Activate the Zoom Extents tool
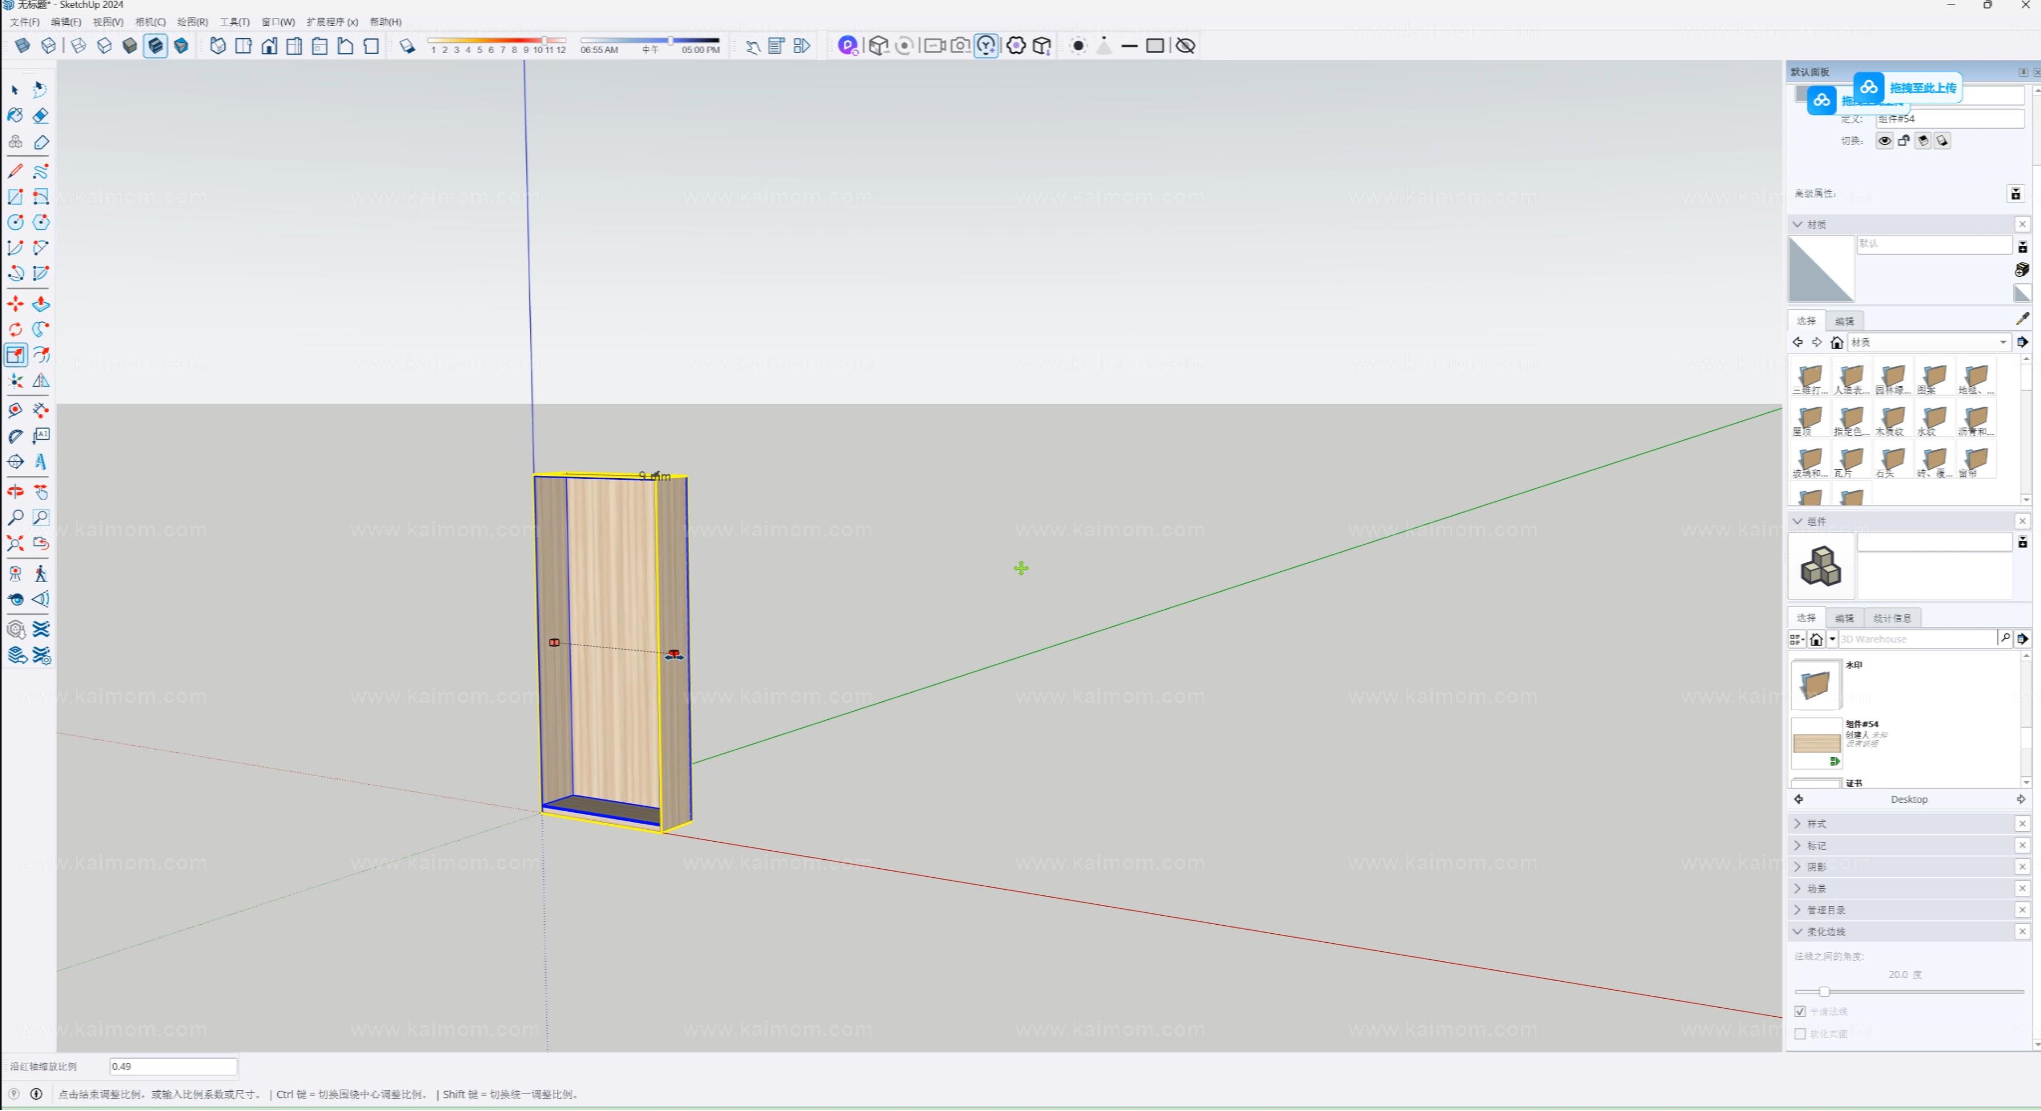Image resolution: width=2041 pixels, height=1111 pixels. (15, 543)
